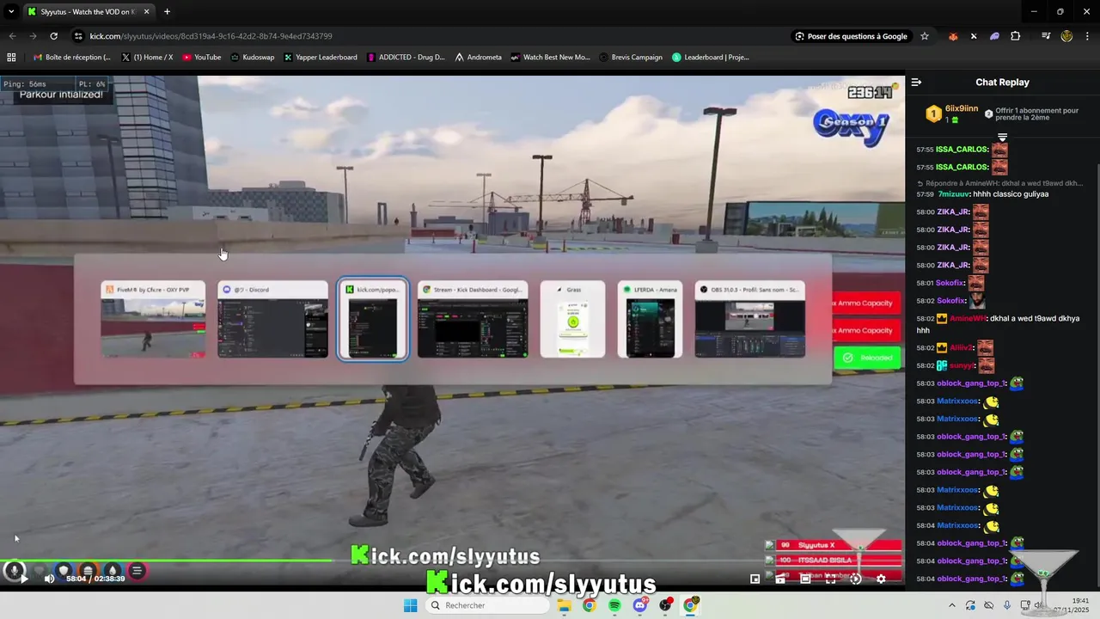Open the Kudoswap bookmark

click(x=253, y=58)
